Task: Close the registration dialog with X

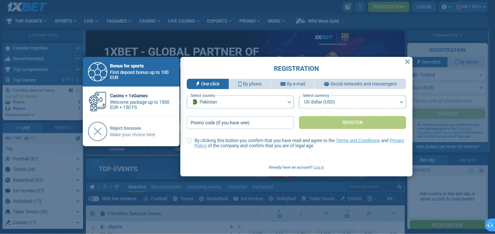Action: coord(408,62)
